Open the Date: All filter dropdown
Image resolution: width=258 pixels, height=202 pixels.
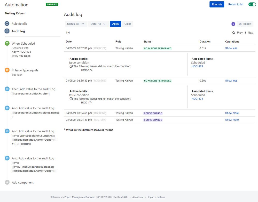tap(98, 24)
